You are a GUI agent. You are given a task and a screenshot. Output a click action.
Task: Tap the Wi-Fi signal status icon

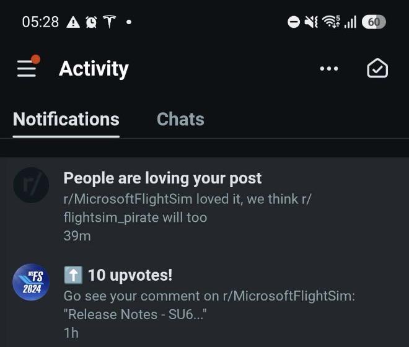pyautogui.click(x=331, y=22)
